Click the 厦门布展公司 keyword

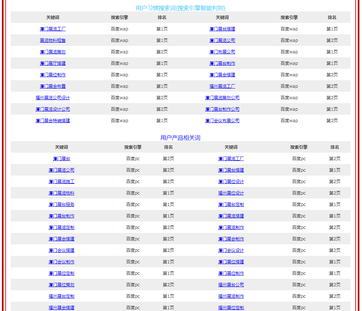[x=222, y=52]
